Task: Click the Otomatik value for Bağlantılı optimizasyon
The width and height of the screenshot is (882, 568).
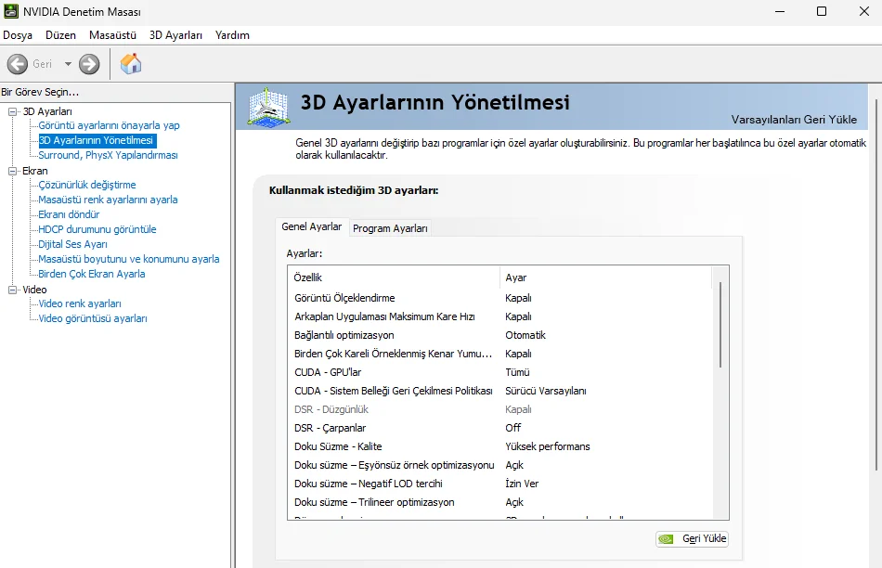Action: (525, 335)
